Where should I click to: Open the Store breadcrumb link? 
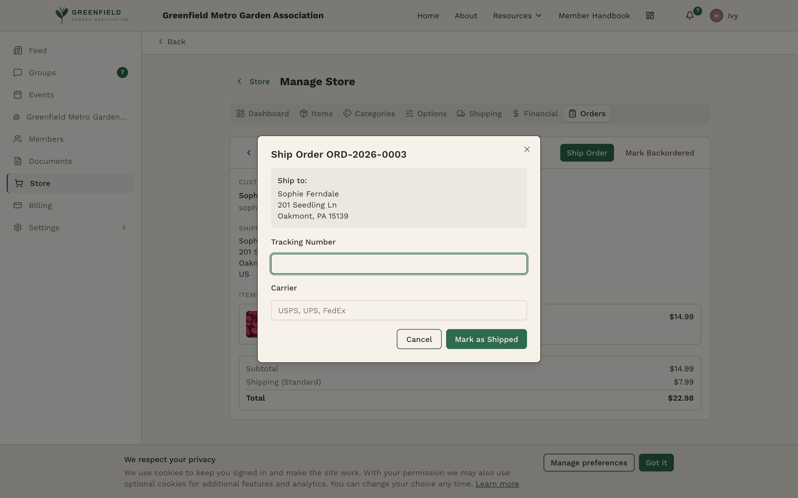click(259, 81)
